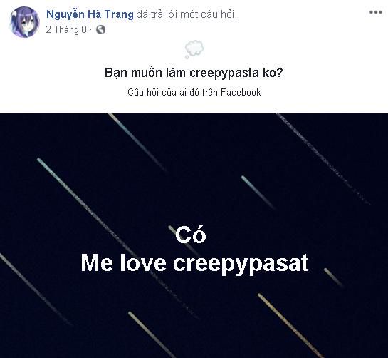Click the short bright streak right of center
The height and width of the screenshot is (358, 388).
coord(258,193)
